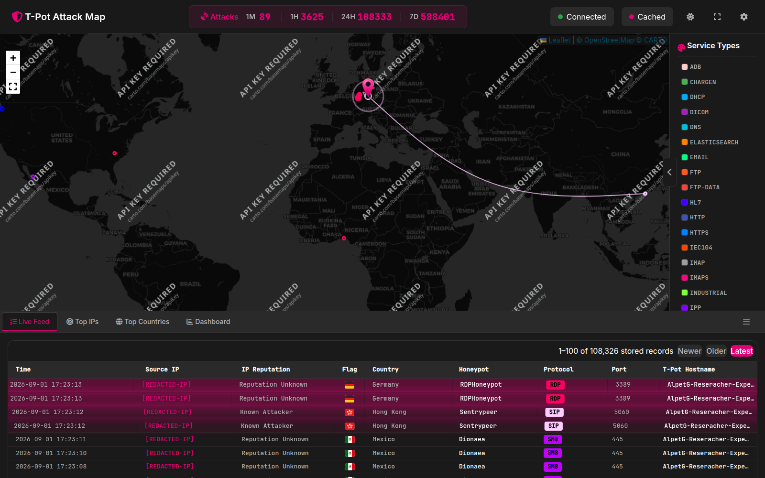Click the purple dot near Mexico west coast
Image resolution: width=765 pixels, height=478 pixels.
(33, 177)
